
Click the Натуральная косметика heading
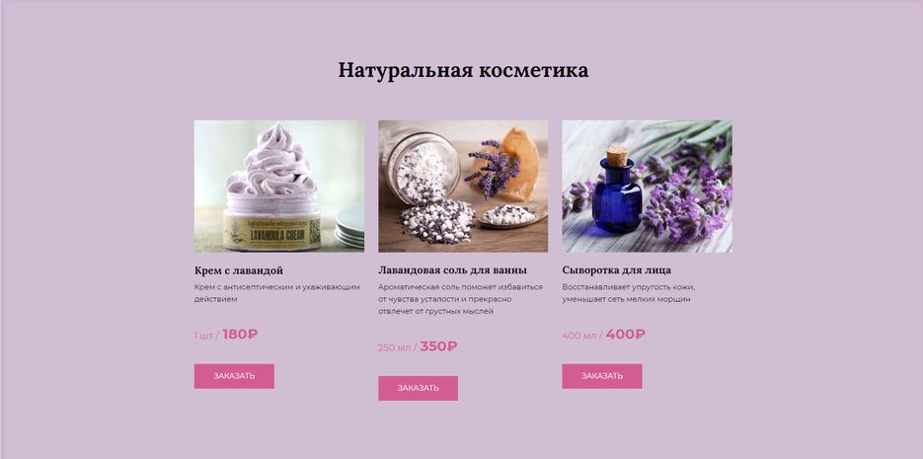[463, 71]
